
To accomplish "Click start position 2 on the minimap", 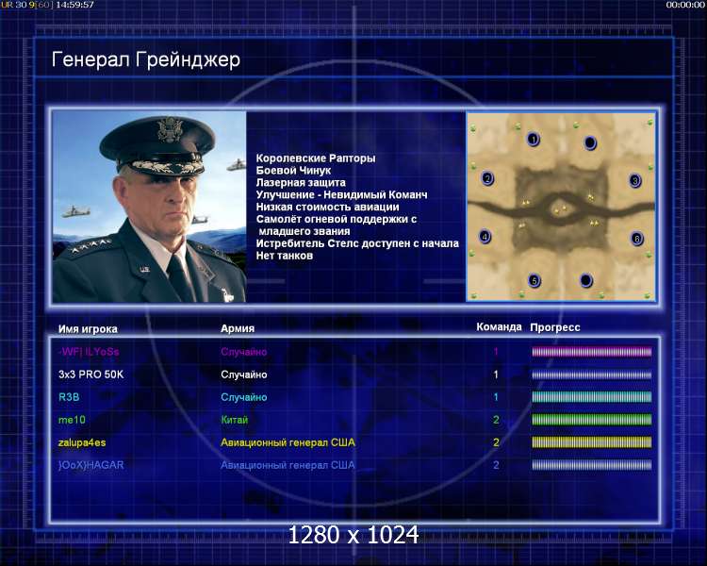I will point(487,178).
